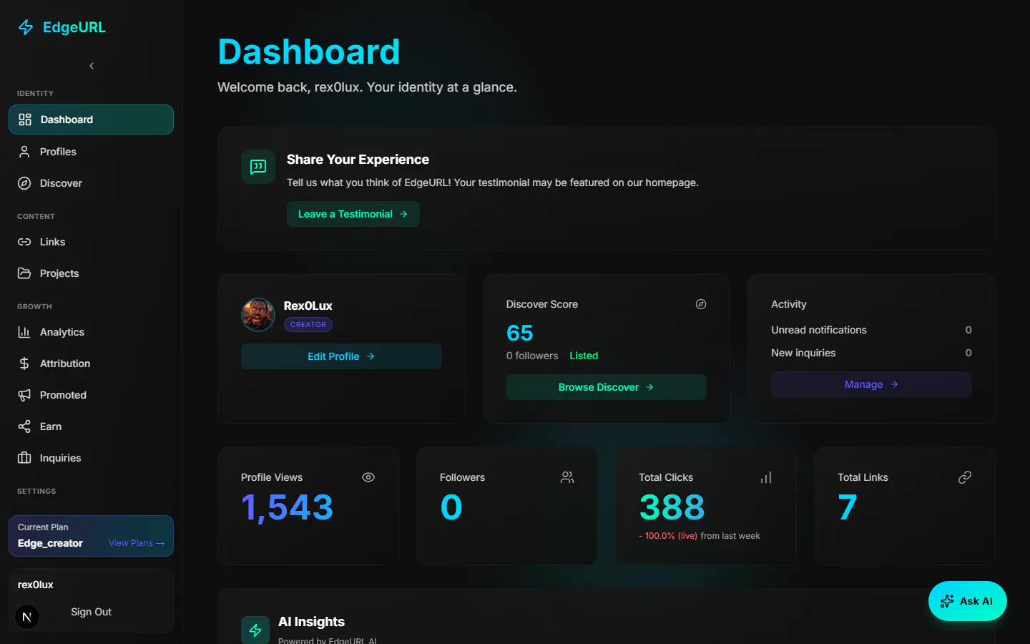Click the eye icon in Profile Views card
Viewport: 1030px width, 644px height.
coord(368,477)
